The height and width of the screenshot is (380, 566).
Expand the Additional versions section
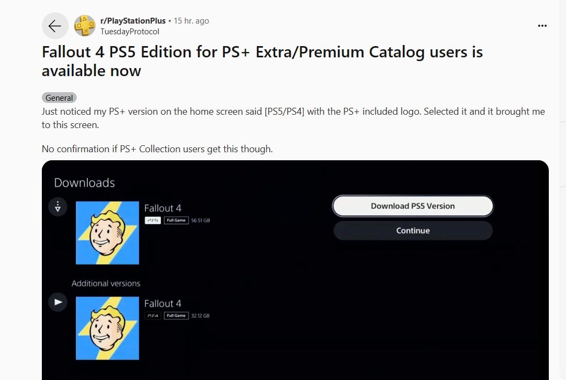106,283
